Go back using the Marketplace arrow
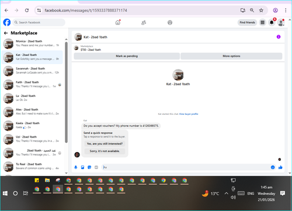The width and height of the screenshot is (292, 211). tap(6, 33)
